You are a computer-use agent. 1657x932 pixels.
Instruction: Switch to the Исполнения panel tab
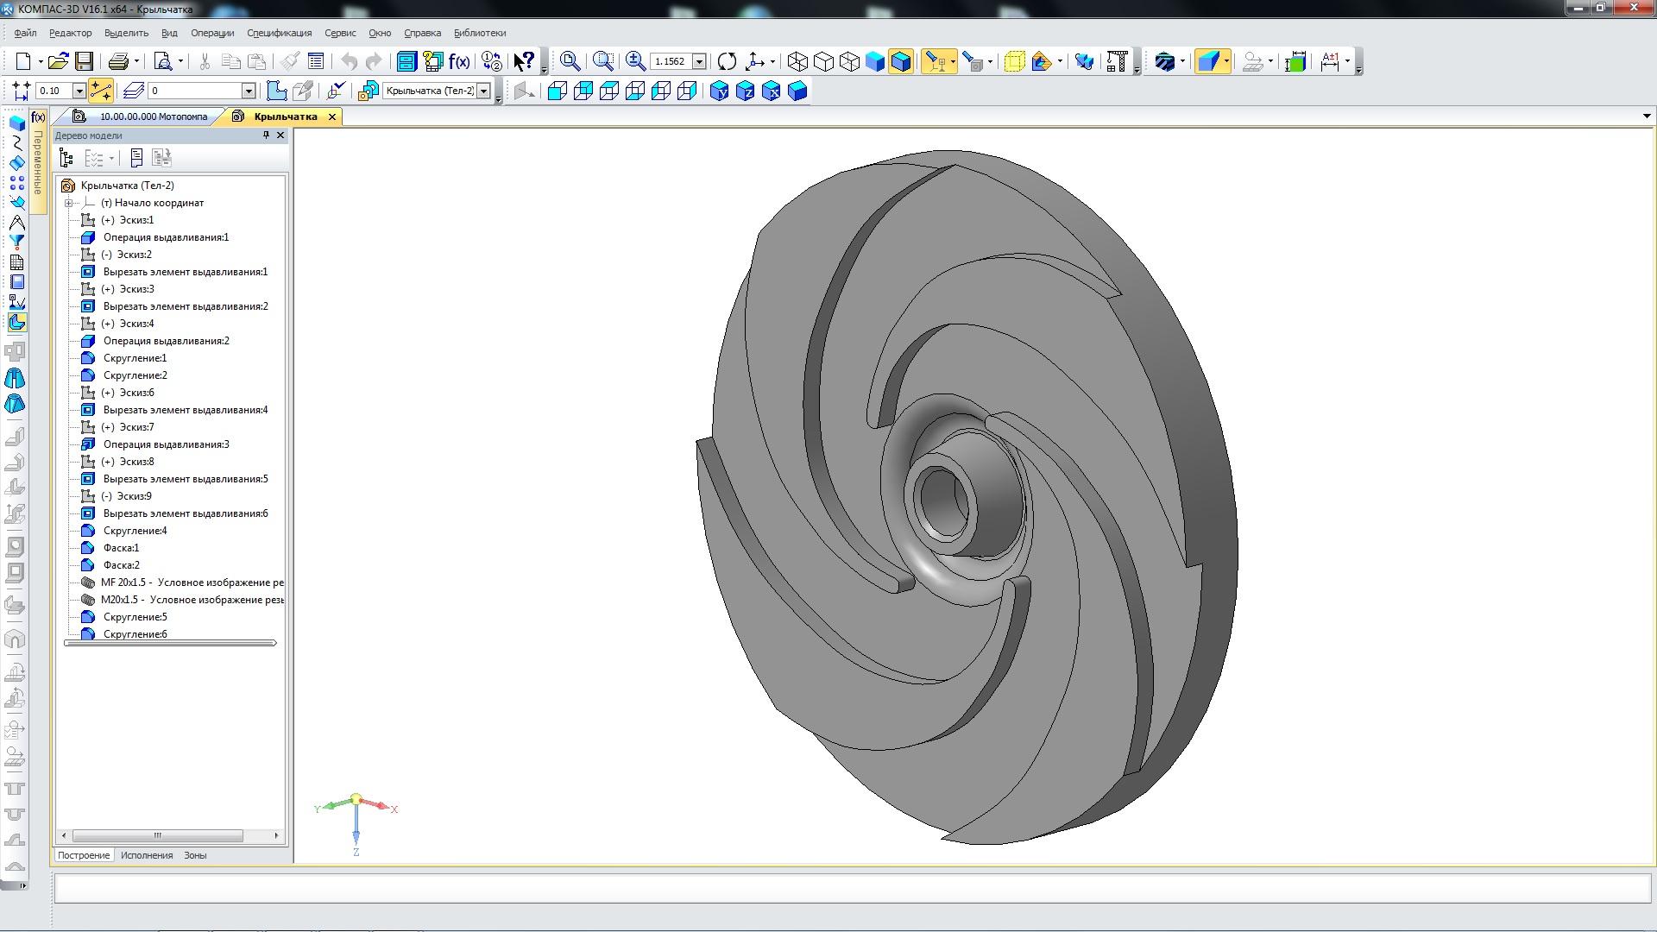point(147,855)
